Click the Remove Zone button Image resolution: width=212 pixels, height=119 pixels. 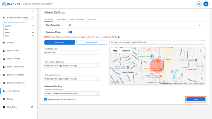tap(92, 43)
